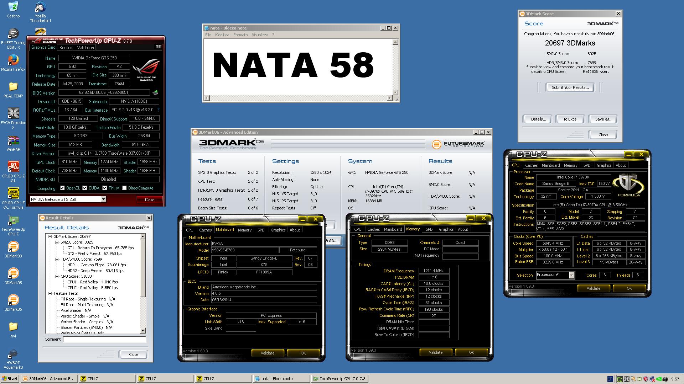Image resolution: width=684 pixels, height=384 pixels.
Task: Click the Comment input field in Result Details
Action: point(104,340)
